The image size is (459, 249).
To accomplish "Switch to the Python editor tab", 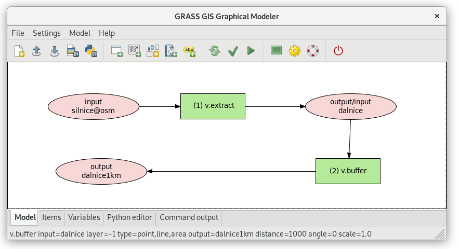I will pos(129,217).
